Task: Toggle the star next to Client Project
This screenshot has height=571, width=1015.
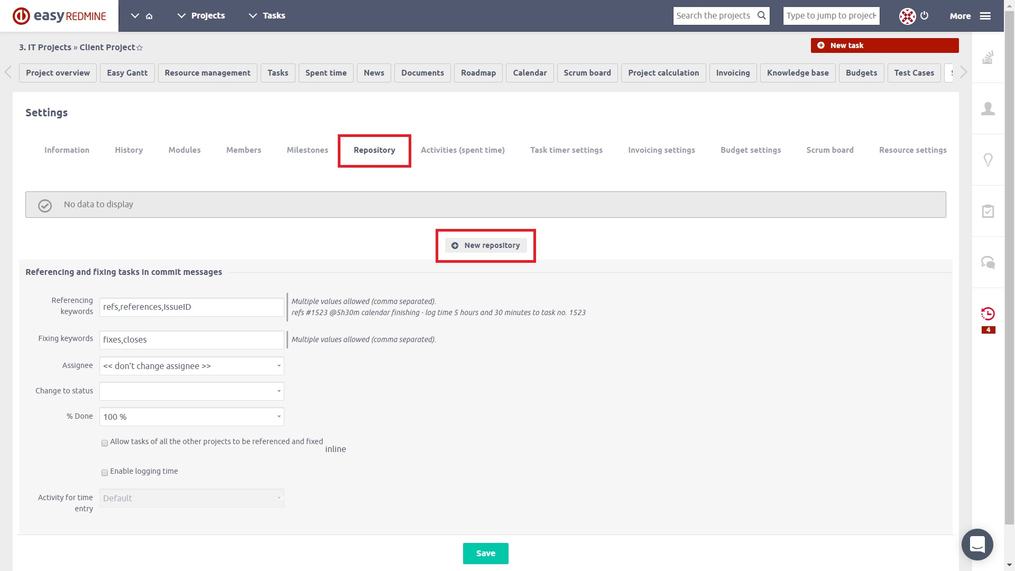Action: (x=139, y=48)
